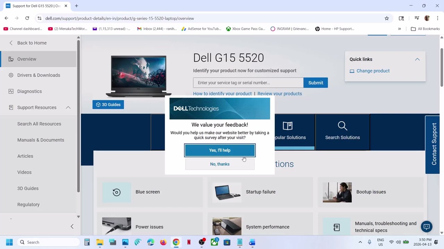The image size is (444, 249).
Task: Click the Back to Home arrow icon
Action: pos(11,43)
